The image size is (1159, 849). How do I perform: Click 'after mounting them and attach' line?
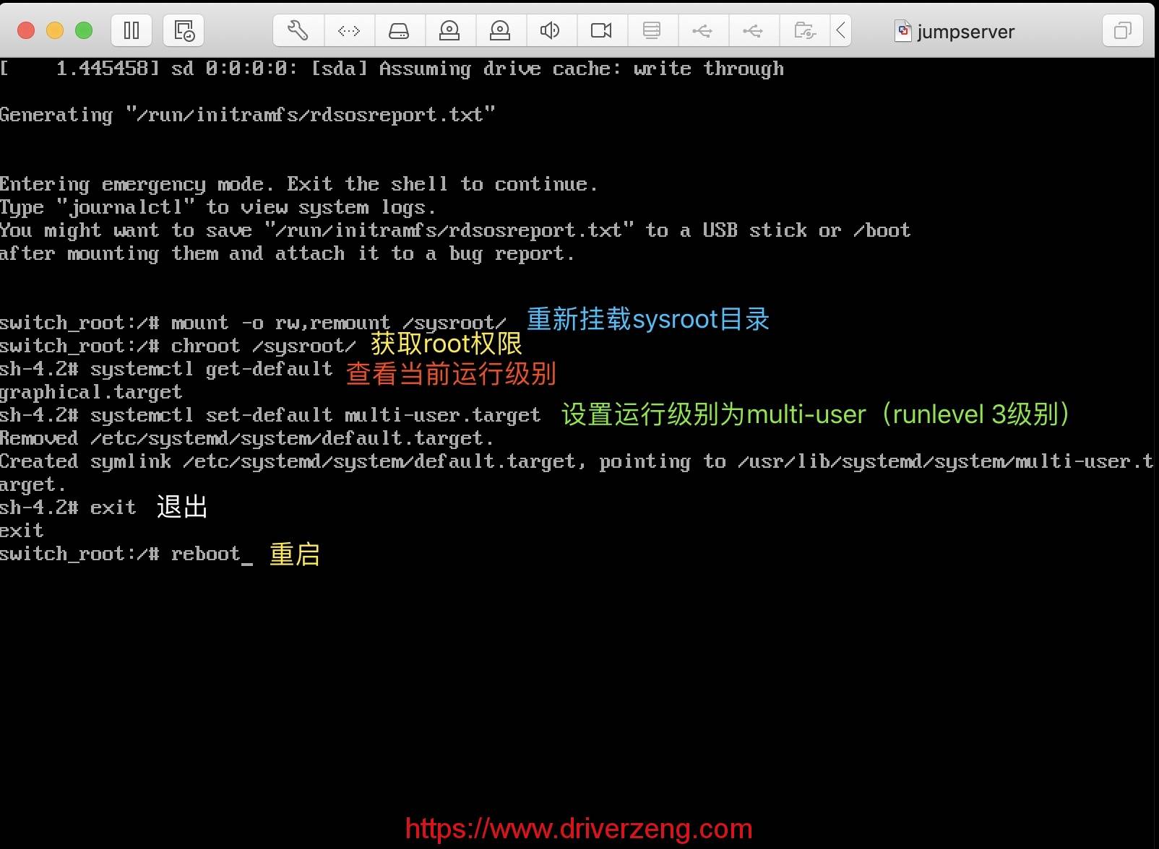coord(288,253)
